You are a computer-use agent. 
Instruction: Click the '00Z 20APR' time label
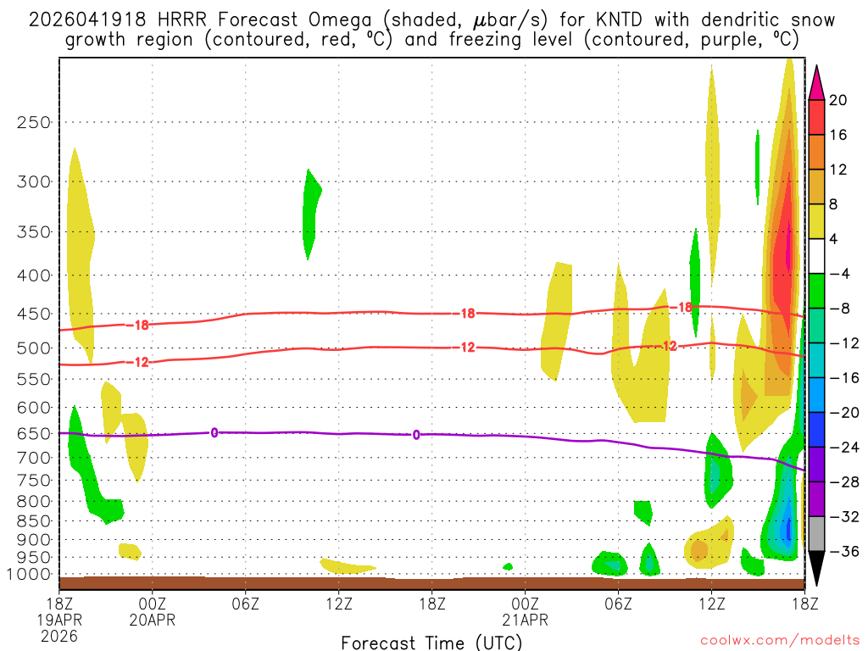tap(153, 612)
